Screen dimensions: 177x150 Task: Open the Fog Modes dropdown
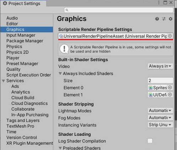[160, 118]
